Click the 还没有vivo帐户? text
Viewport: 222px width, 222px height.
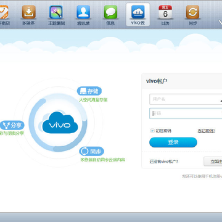click(164, 162)
